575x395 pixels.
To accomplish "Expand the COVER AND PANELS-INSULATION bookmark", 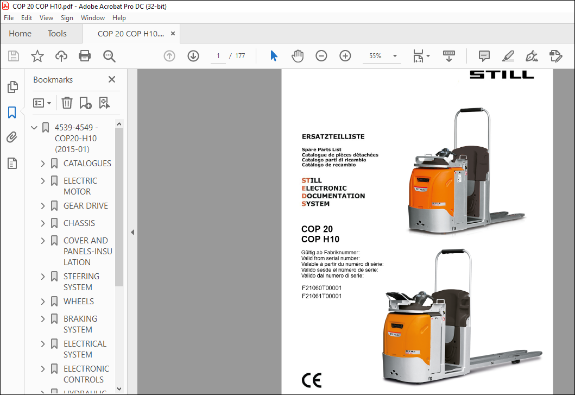I will point(43,241).
